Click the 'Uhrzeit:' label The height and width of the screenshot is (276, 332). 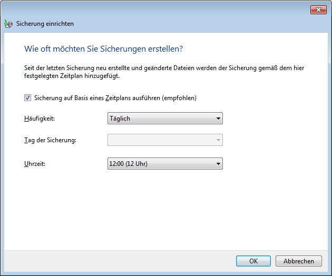point(34,164)
